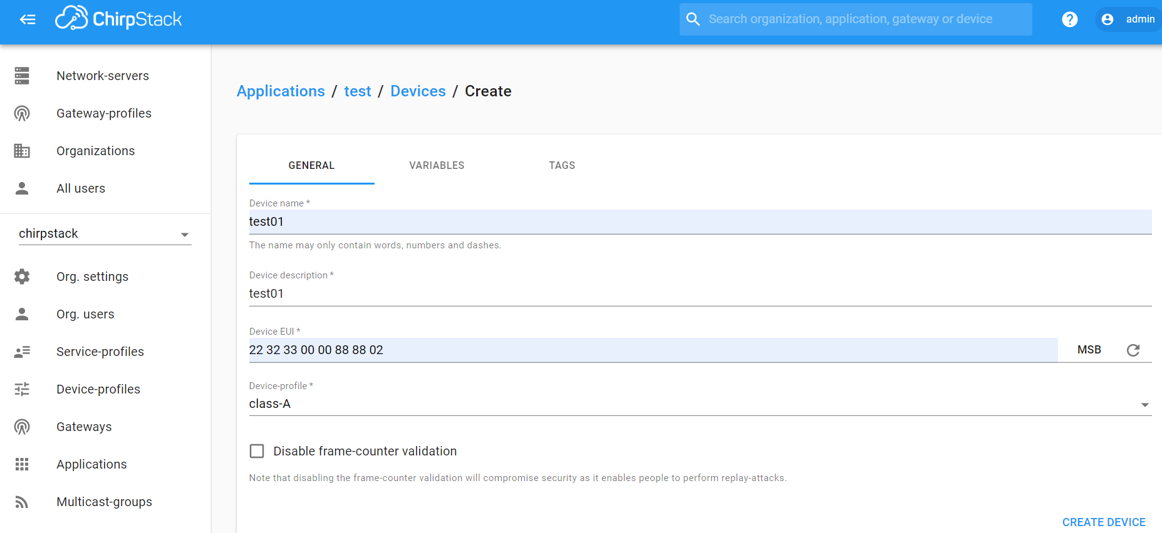Click the Device name input field

tap(699, 222)
